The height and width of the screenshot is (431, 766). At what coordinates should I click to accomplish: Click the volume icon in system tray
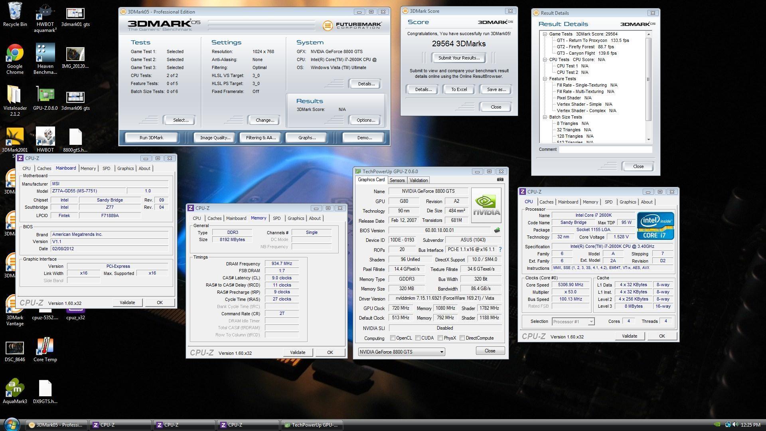[x=734, y=425]
